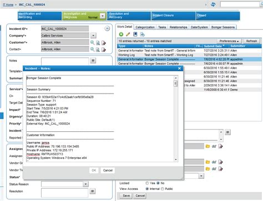Click the Cancel button next to Save

point(140,195)
